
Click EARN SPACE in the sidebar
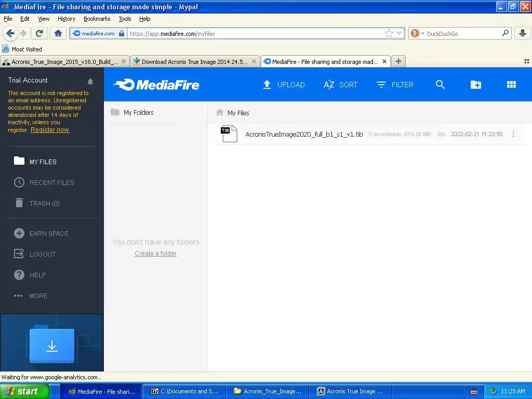pos(41,233)
